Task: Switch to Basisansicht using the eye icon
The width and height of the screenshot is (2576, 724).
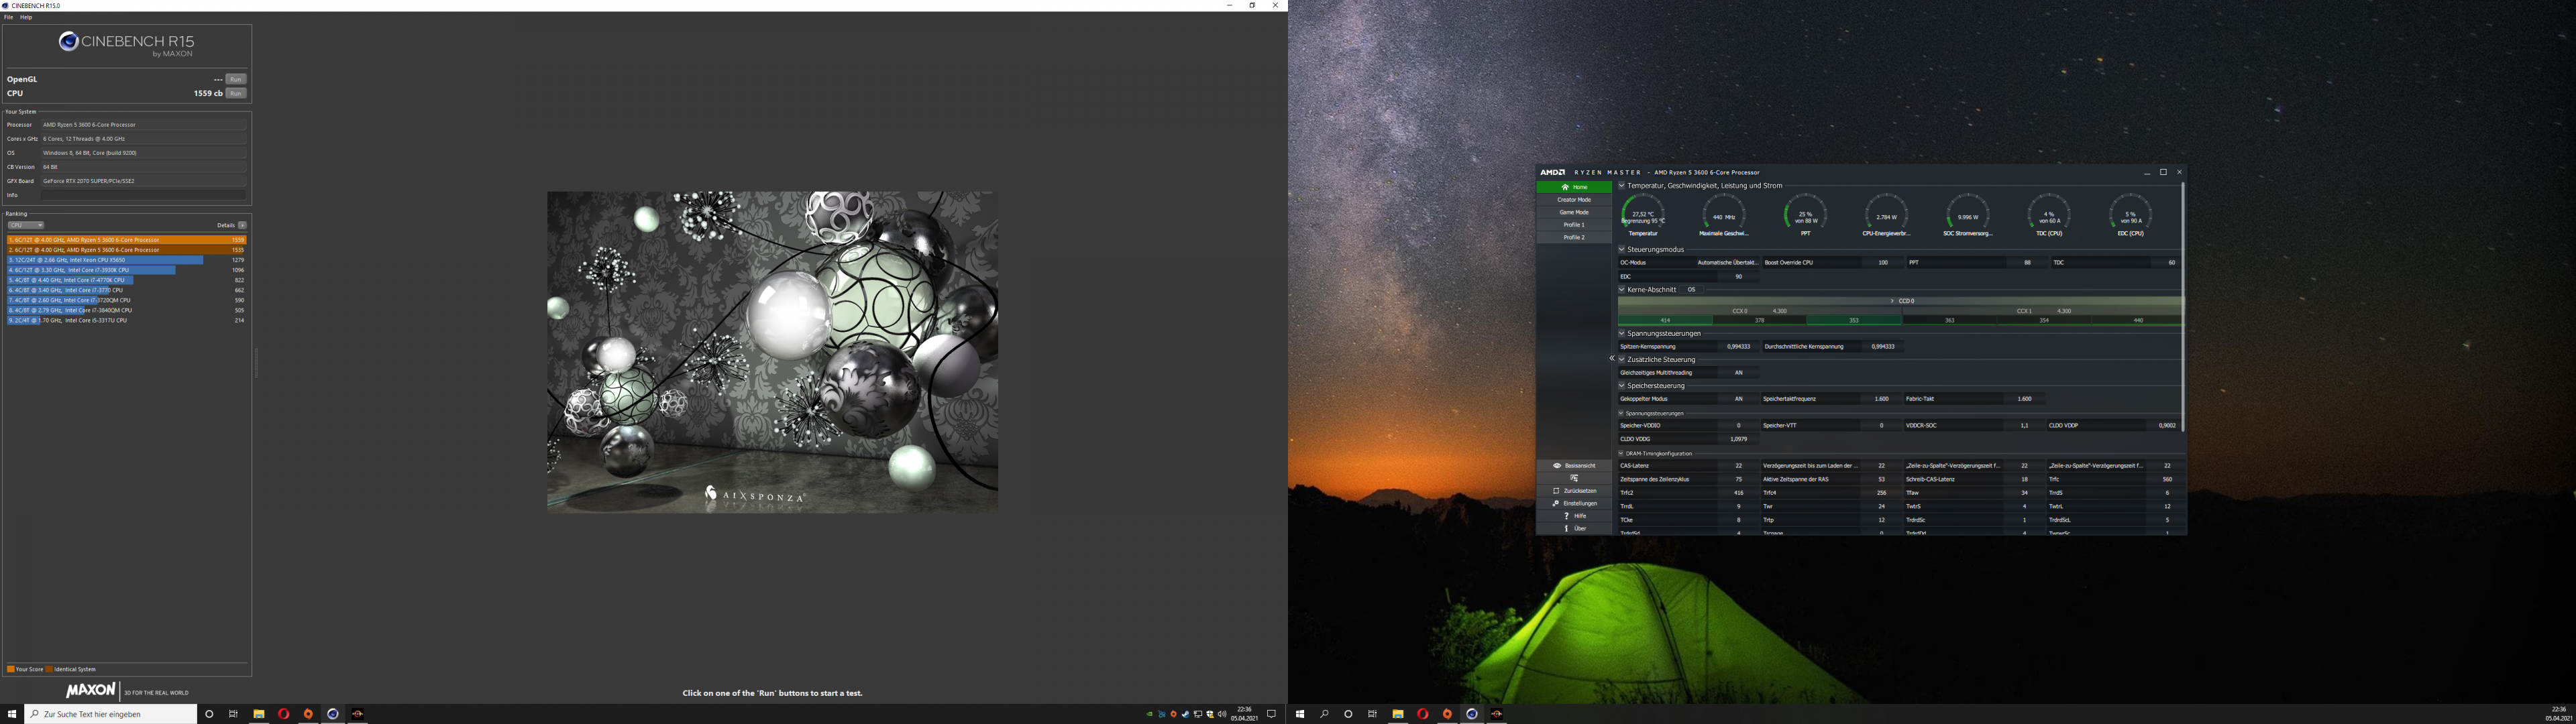Action: tap(1557, 466)
